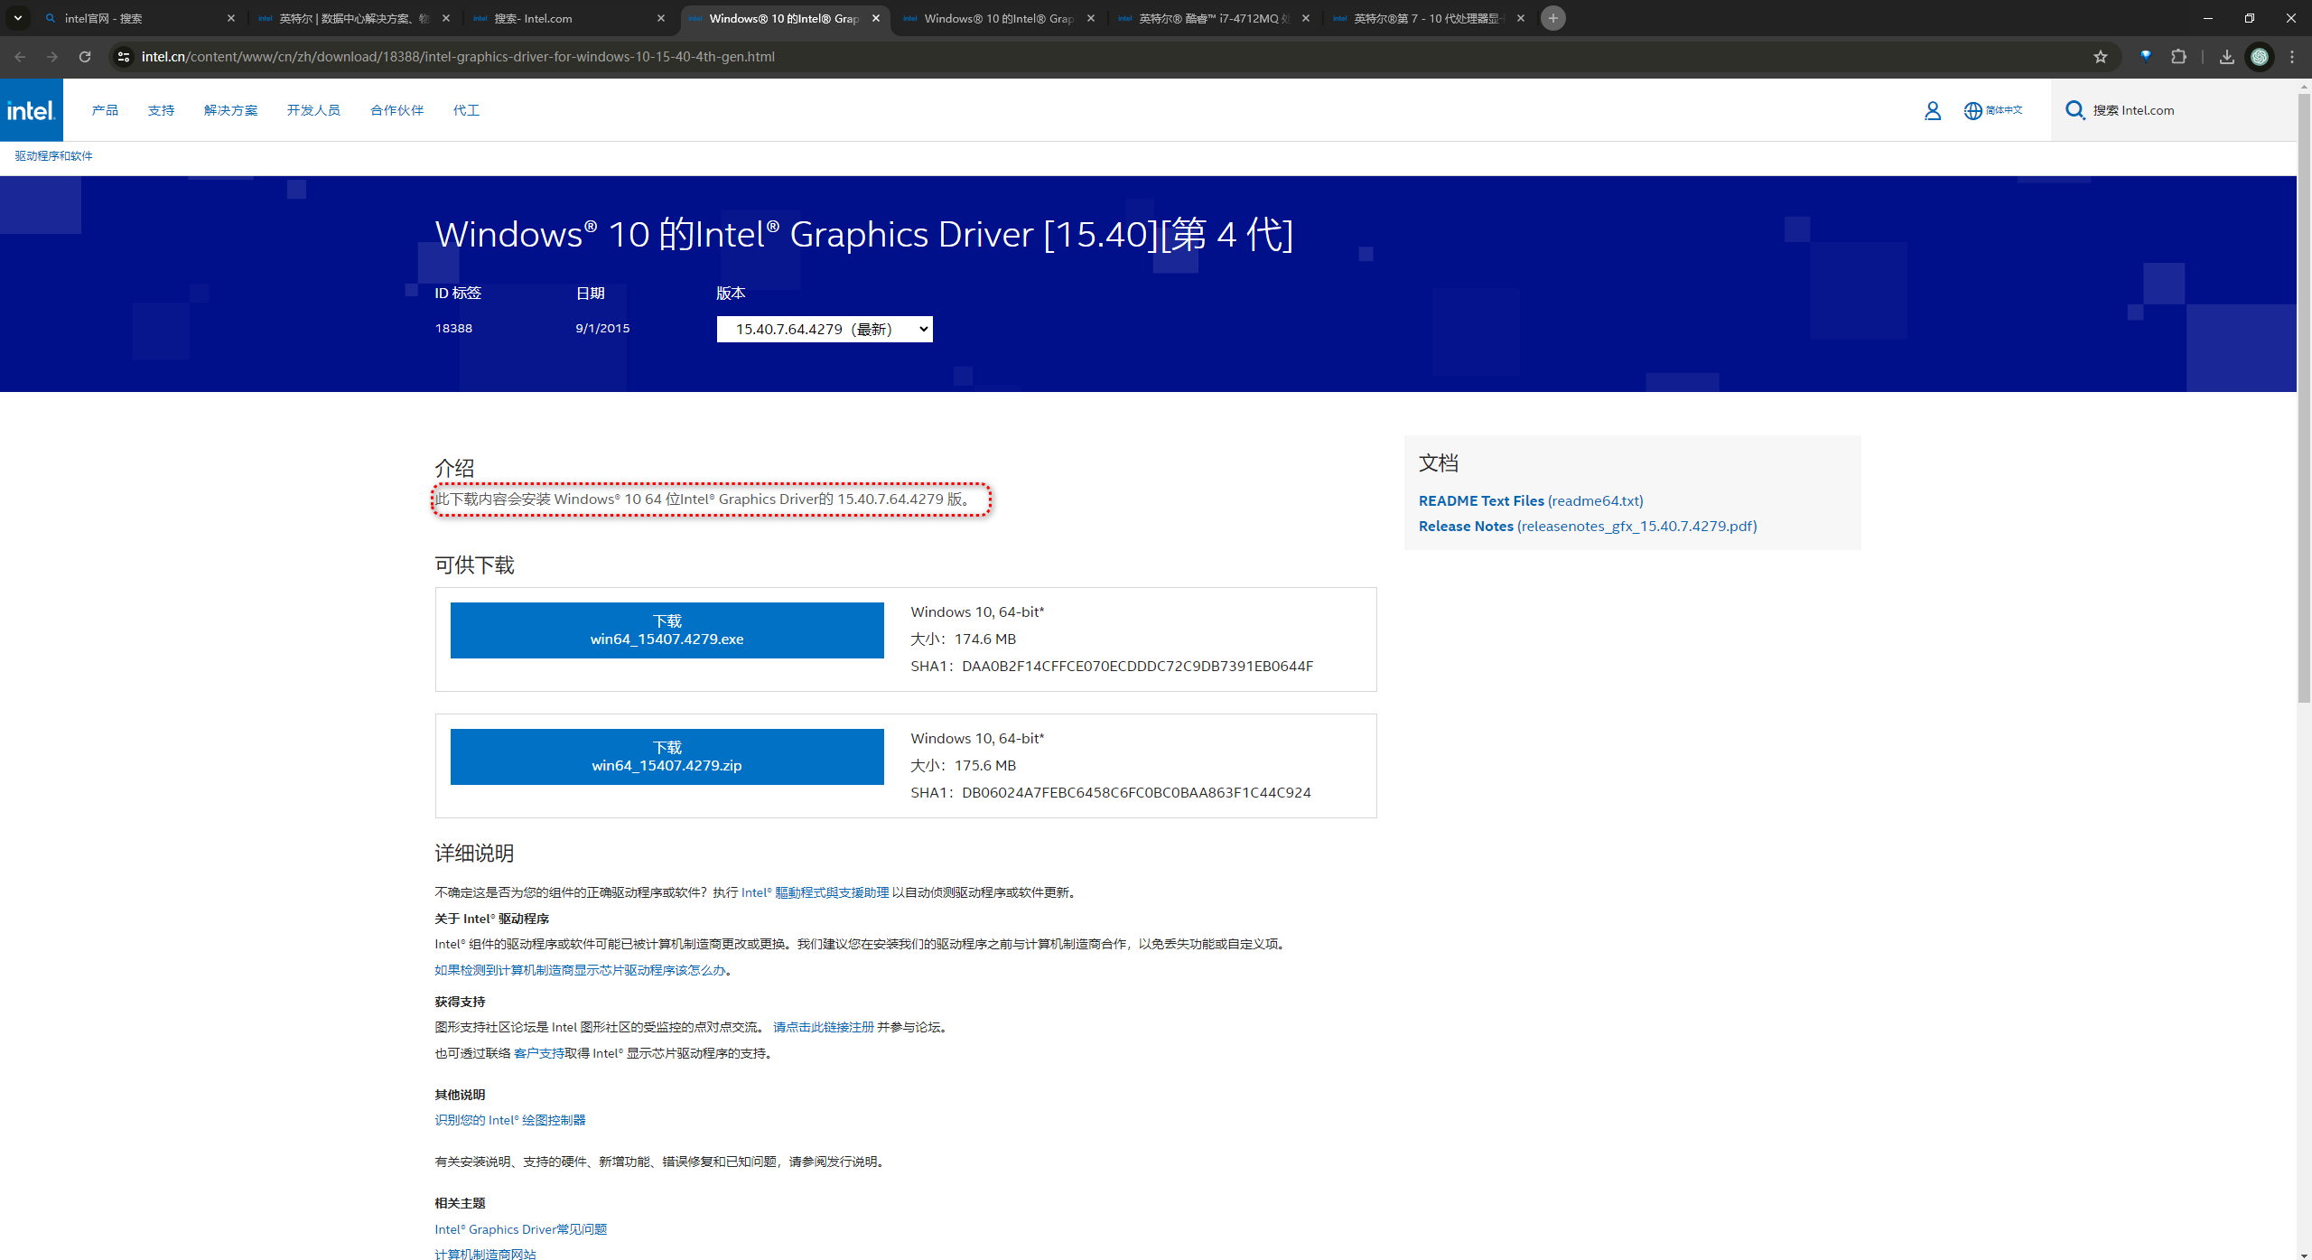Reload the page with refresh icon
The width and height of the screenshot is (2312, 1260).
(85, 57)
